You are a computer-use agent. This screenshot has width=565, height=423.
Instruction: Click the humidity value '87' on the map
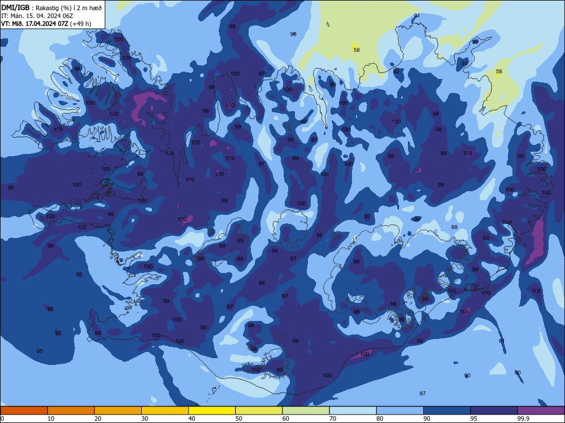point(423,394)
